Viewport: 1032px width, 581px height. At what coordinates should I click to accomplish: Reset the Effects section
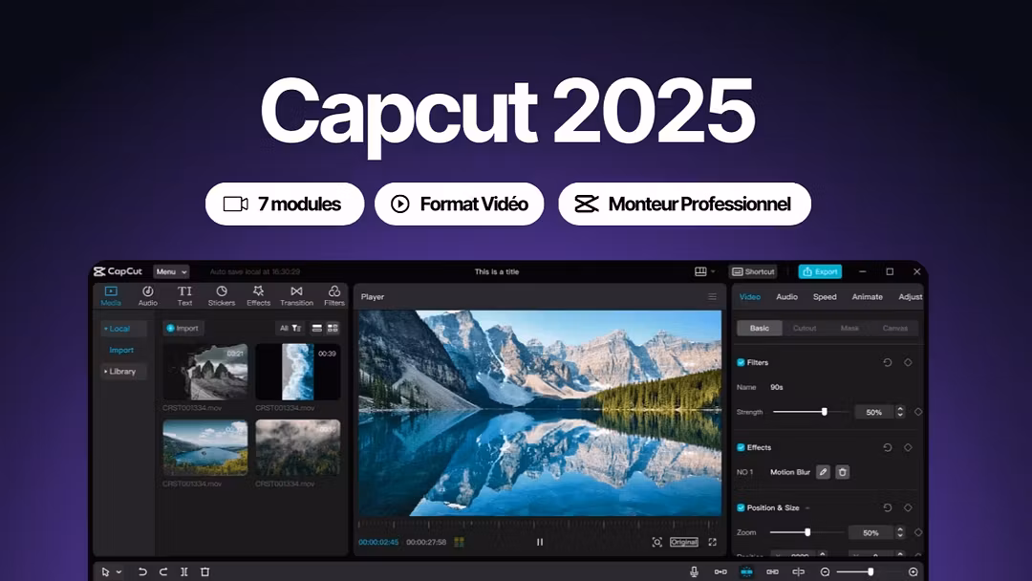887,447
